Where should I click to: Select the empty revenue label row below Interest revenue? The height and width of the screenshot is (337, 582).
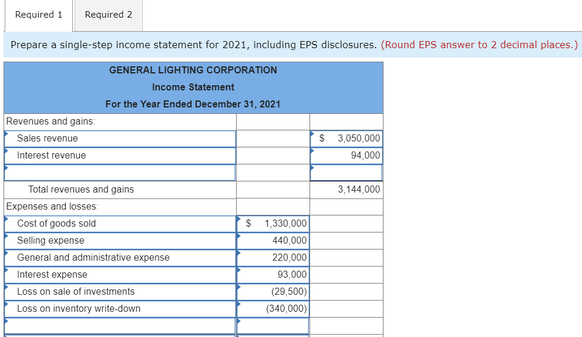[120, 173]
